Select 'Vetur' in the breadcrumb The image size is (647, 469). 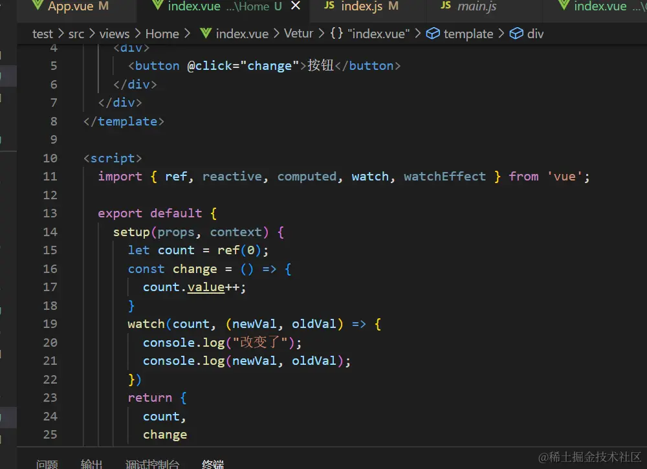pyautogui.click(x=298, y=34)
